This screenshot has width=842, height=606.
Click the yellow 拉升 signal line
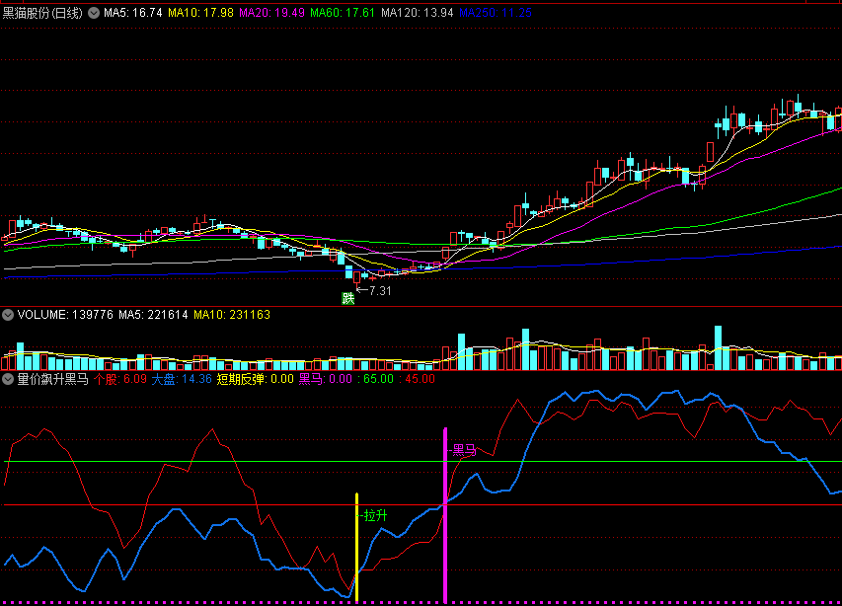click(356, 548)
